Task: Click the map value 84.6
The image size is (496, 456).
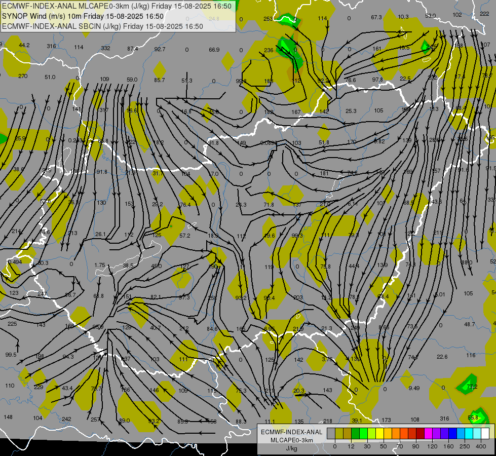Action: pos(212,329)
